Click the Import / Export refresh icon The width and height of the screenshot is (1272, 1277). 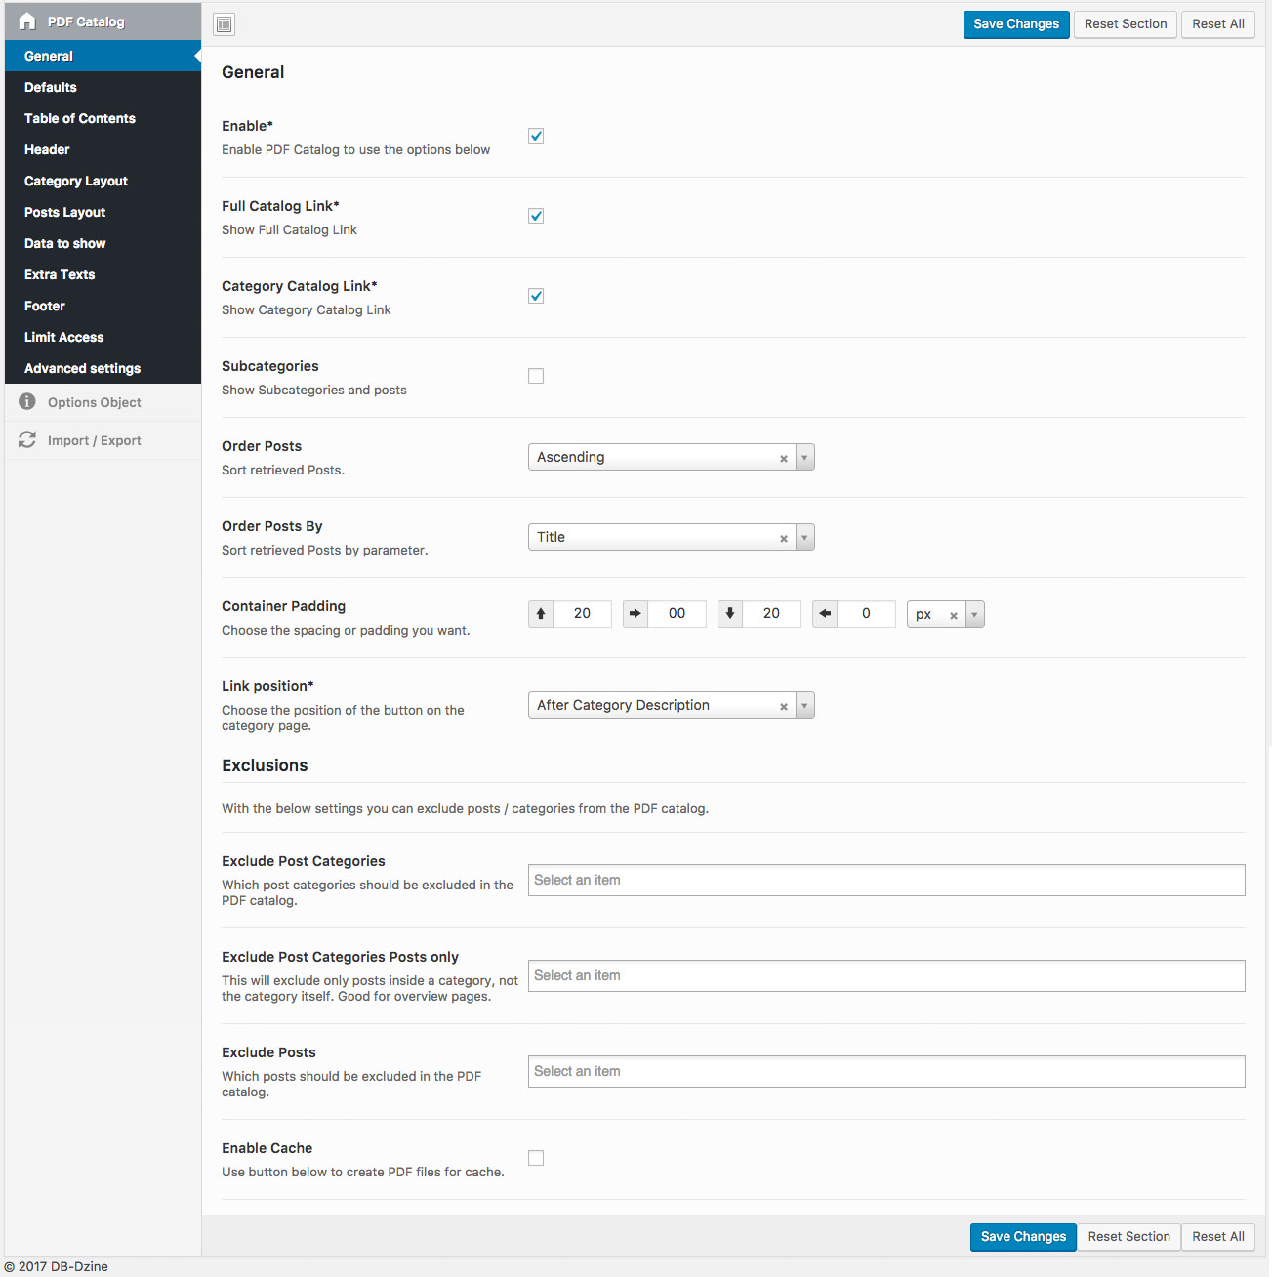tap(27, 440)
